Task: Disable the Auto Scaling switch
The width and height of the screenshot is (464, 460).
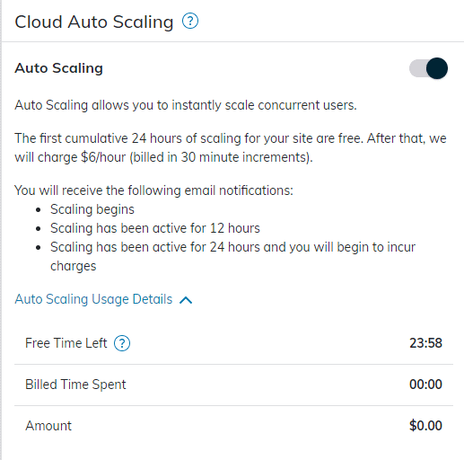Action: click(x=428, y=68)
